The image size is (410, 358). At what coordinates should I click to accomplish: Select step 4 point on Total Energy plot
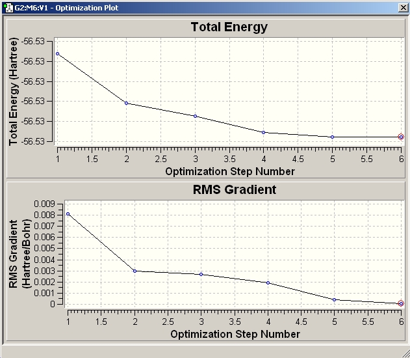pos(264,133)
